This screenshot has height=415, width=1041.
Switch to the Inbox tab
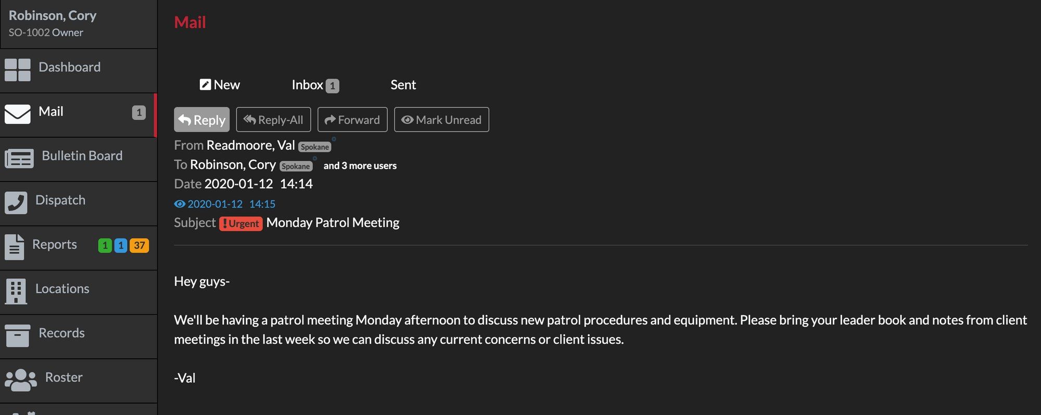click(308, 84)
